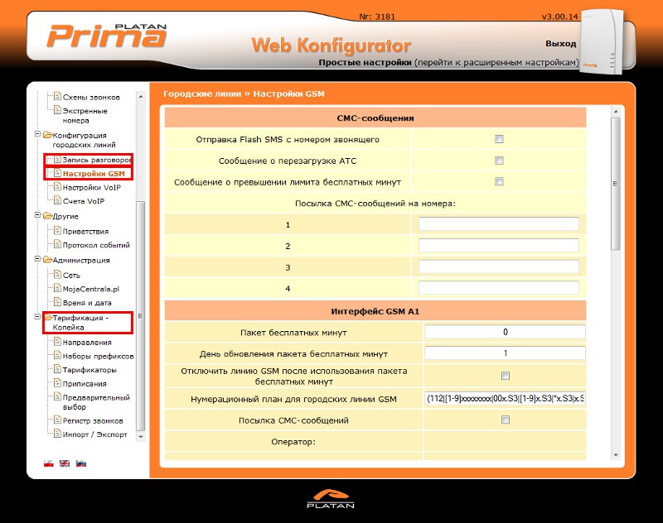This screenshot has width=663, height=523.
Task: Collapse the Тарификация - Копейка tree node
Action: point(37,317)
